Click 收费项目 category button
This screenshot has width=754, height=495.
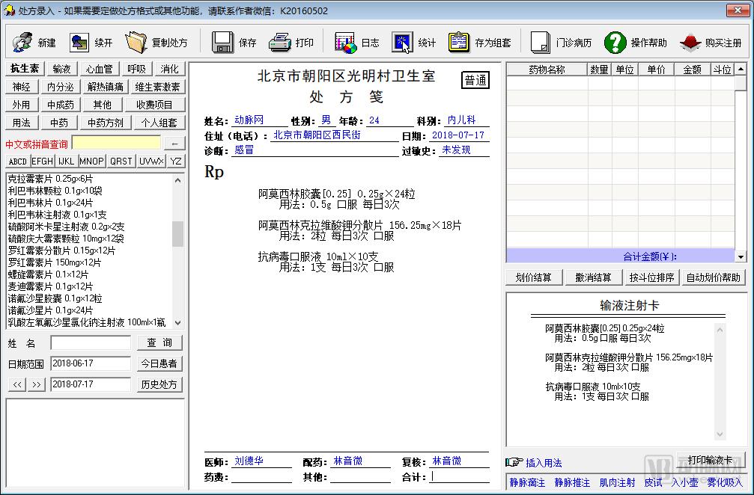(x=154, y=105)
